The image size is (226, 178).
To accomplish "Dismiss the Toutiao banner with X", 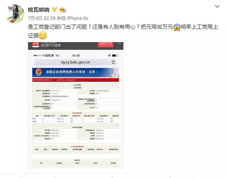I will [x=120, y=44].
